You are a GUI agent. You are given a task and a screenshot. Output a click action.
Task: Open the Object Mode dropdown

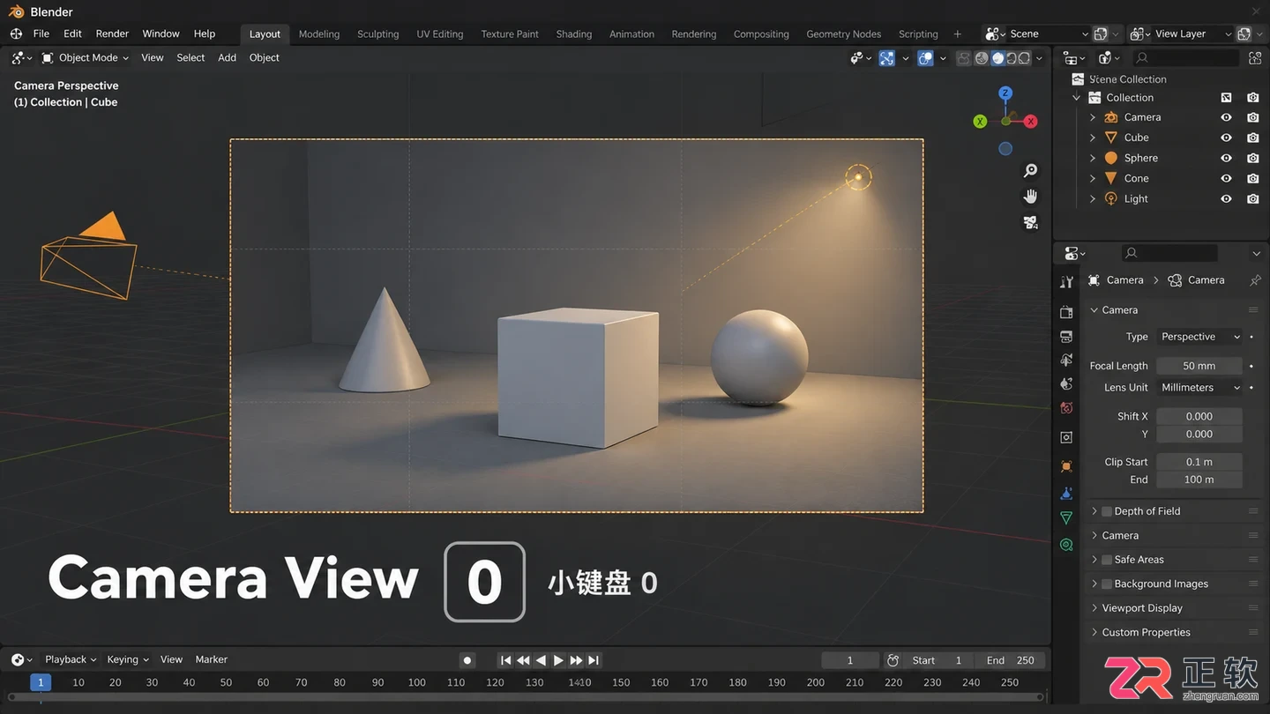coord(86,58)
